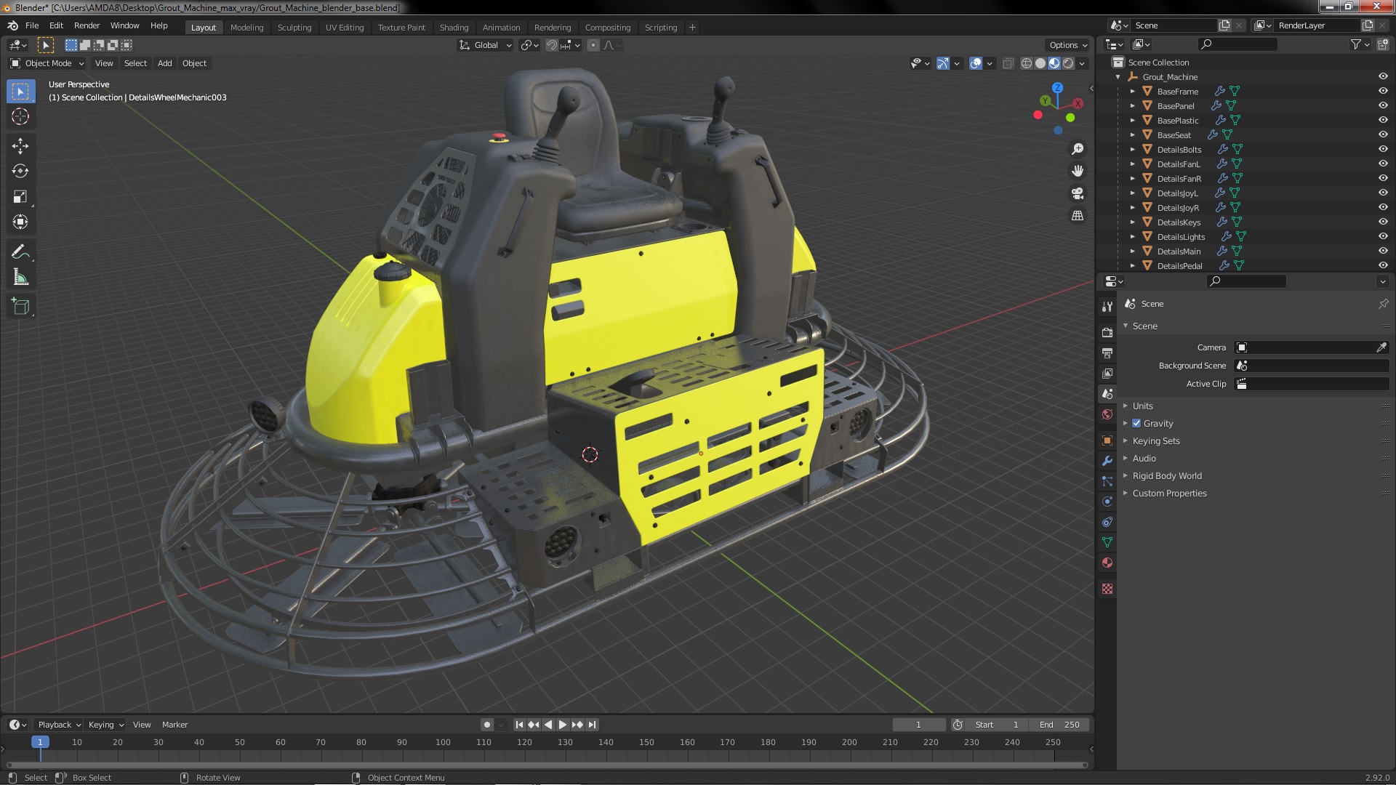1396x785 pixels.
Task: Click the pan view hand icon
Action: (1078, 171)
